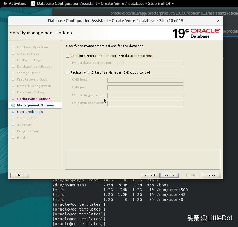Click the EM admin username field
238x227 pixels.
pyautogui.click(x=145, y=96)
